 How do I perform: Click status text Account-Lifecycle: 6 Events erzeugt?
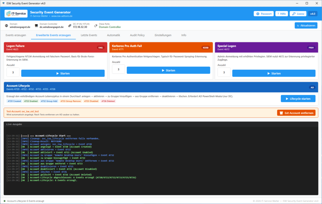point(26,201)
